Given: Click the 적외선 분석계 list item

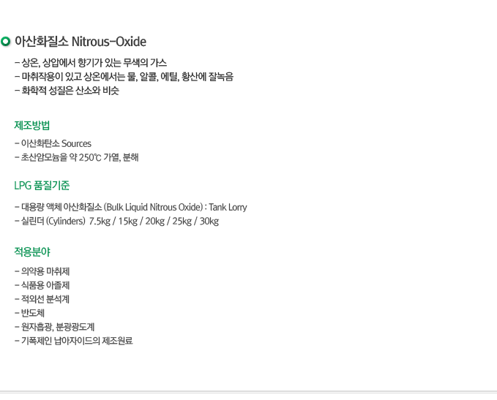Looking at the screenshot, I should pos(42,299).
